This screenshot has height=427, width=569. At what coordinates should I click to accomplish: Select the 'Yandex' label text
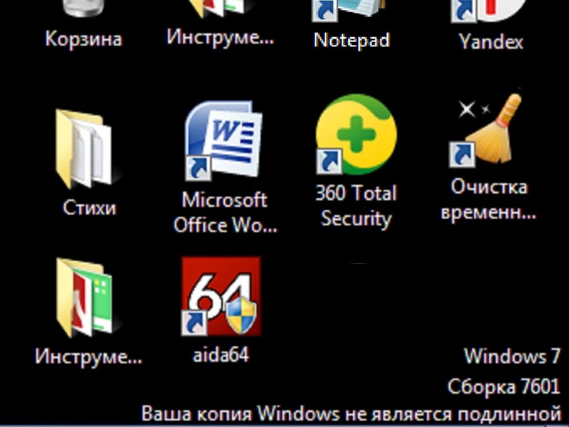click(x=491, y=42)
